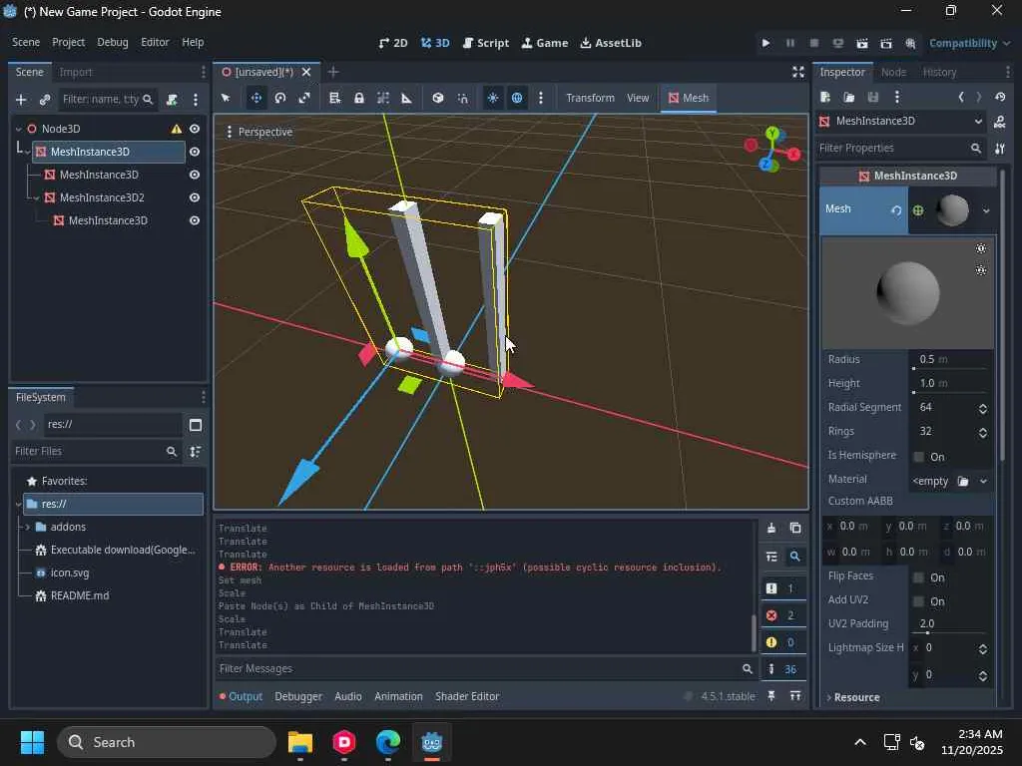Screen dimensions: 1022x766
Task: Expand the Resource section in Inspector
Action: (856, 697)
